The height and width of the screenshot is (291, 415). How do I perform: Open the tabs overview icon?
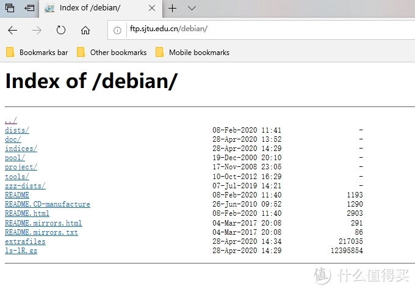point(10,8)
